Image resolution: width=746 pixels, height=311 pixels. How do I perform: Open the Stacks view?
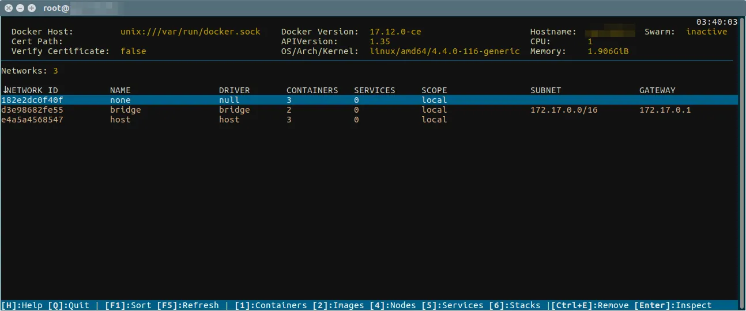pos(515,305)
